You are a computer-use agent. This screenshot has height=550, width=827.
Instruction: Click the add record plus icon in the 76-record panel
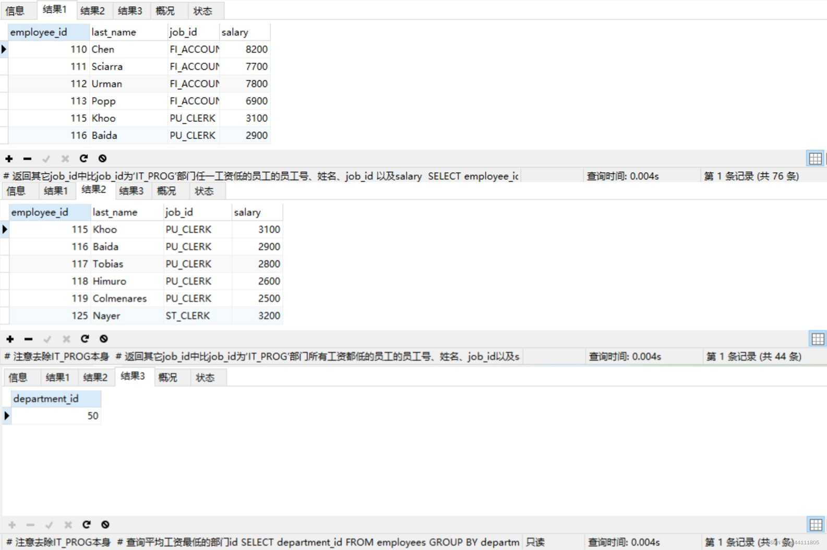pyautogui.click(x=9, y=159)
